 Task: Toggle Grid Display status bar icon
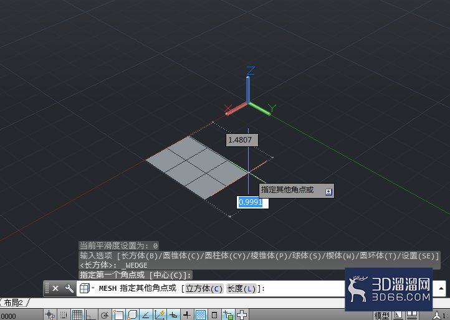[x=77, y=315]
